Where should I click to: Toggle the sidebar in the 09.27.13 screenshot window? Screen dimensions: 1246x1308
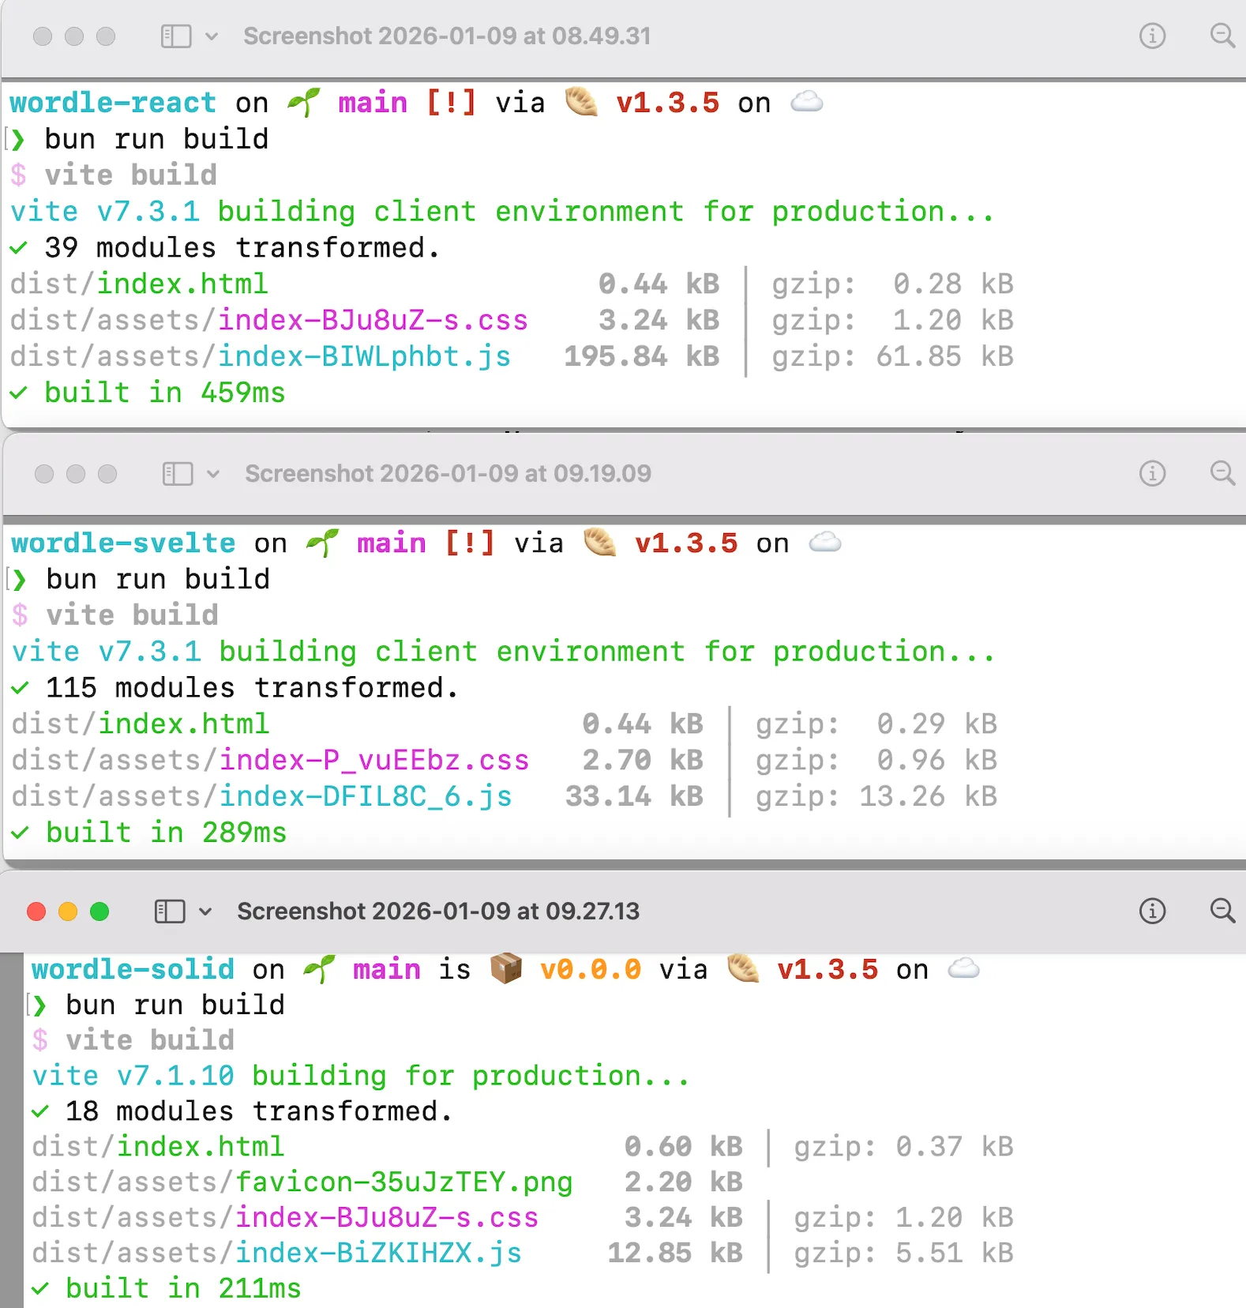click(170, 911)
